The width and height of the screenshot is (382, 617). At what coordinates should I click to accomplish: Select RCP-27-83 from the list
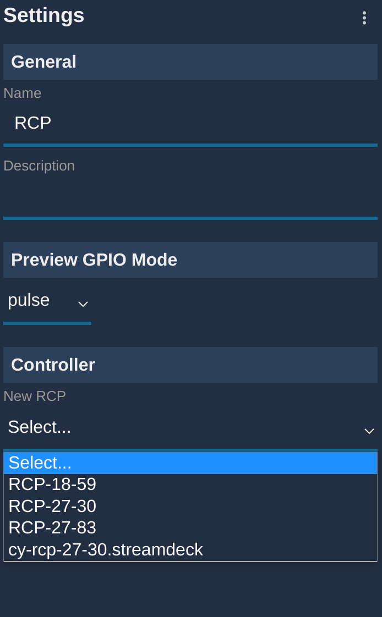click(190, 528)
